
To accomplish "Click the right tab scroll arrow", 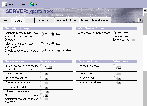I will pos(140,20).
